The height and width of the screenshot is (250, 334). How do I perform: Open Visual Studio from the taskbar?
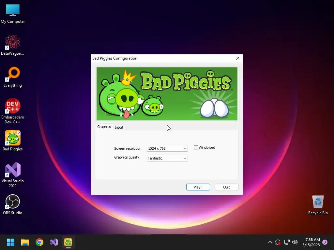54,242
